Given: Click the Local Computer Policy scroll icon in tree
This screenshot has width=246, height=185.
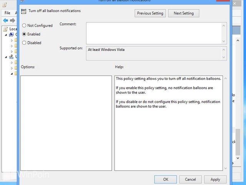Looking at the screenshot, I should click(6, 29).
